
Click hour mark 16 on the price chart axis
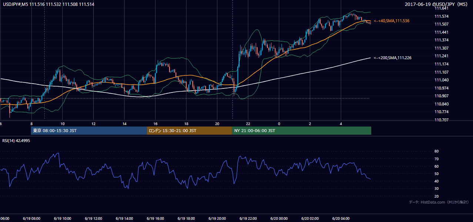point(155,124)
